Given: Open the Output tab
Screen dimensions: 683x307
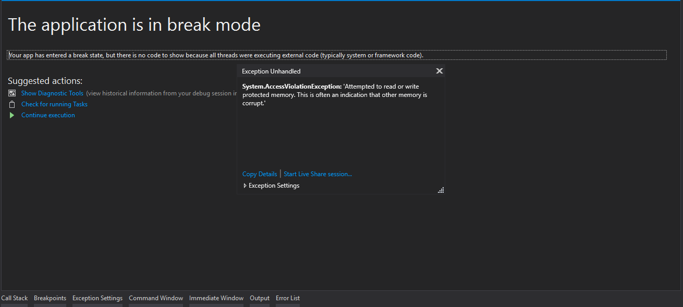Looking at the screenshot, I should (x=259, y=298).
